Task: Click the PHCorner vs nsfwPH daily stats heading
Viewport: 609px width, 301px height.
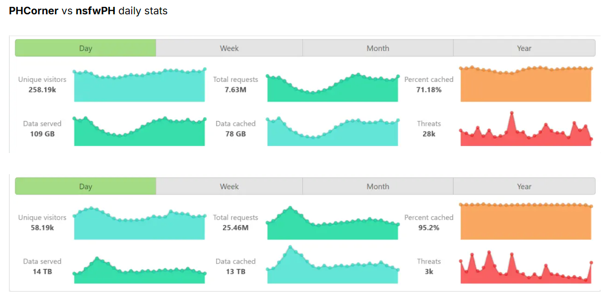Action: coord(88,11)
